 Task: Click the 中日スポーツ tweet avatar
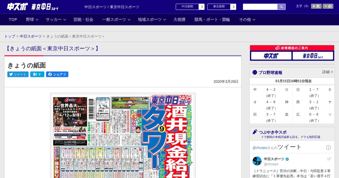pyautogui.click(x=257, y=161)
